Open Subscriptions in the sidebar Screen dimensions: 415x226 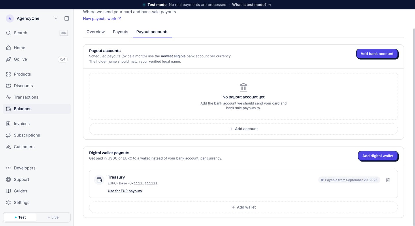pyautogui.click(x=37, y=135)
